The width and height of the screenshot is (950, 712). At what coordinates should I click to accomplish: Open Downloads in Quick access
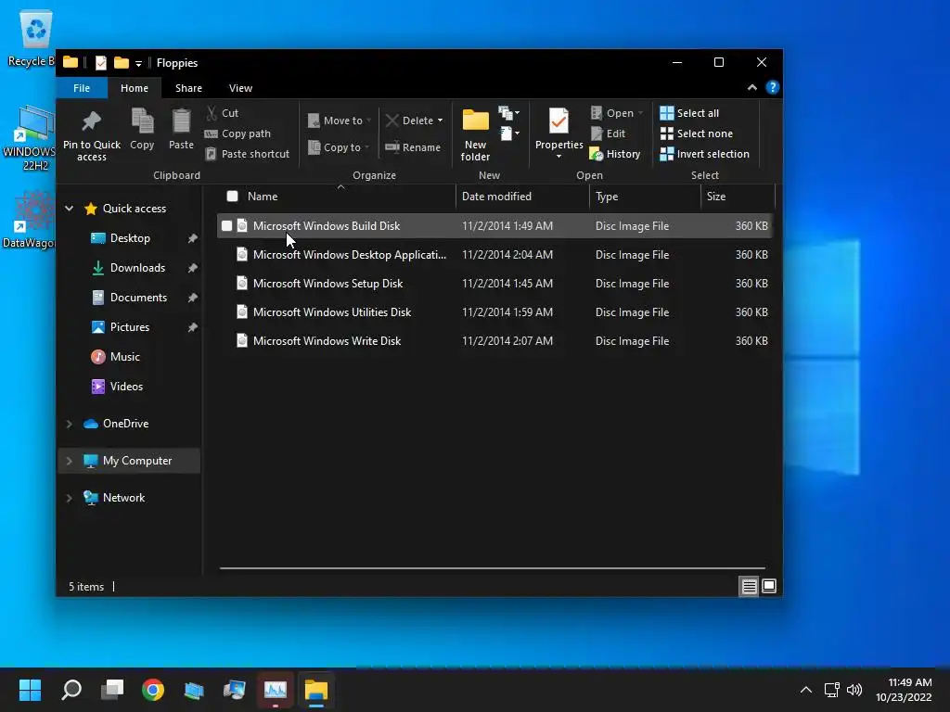pos(130,268)
